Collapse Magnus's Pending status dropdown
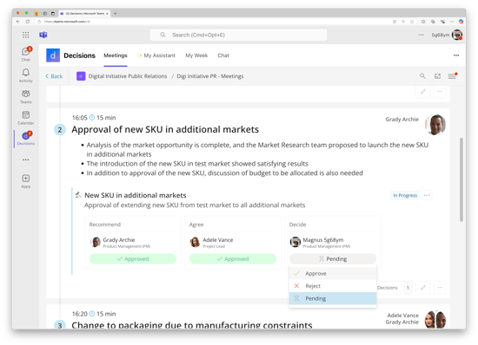This screenshot has width=478, height=345. click(333, 259)
